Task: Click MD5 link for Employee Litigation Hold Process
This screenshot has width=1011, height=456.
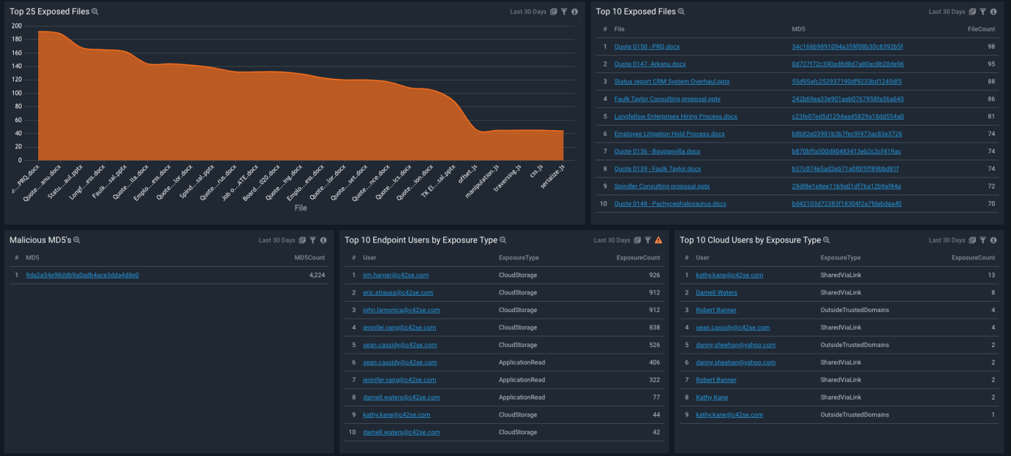Action: tap(846, 134)
